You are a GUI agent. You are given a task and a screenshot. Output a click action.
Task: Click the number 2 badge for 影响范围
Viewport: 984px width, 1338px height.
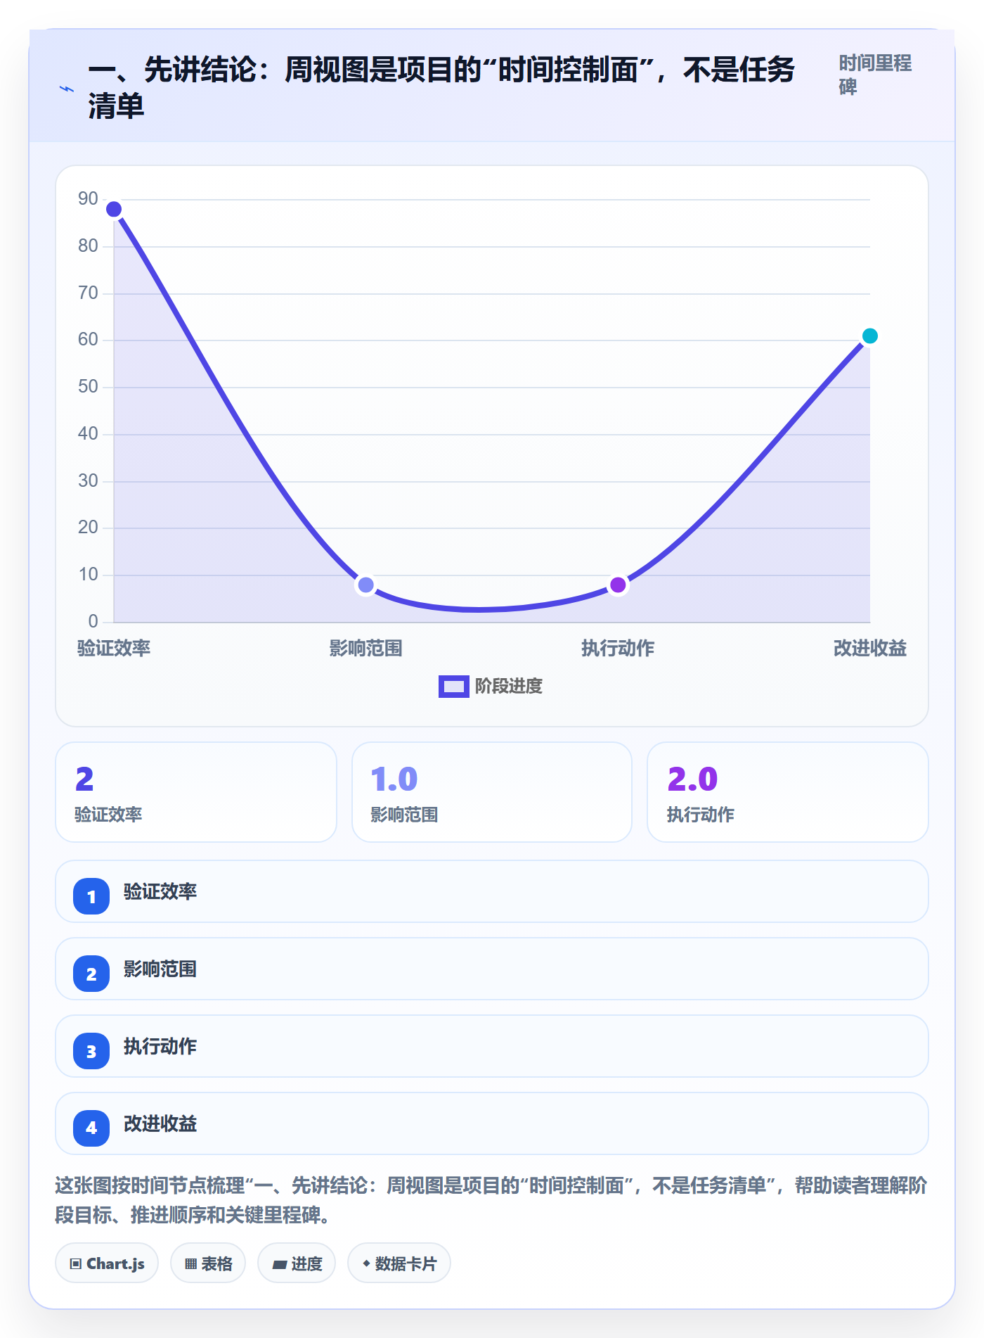(x=91, y=974)
